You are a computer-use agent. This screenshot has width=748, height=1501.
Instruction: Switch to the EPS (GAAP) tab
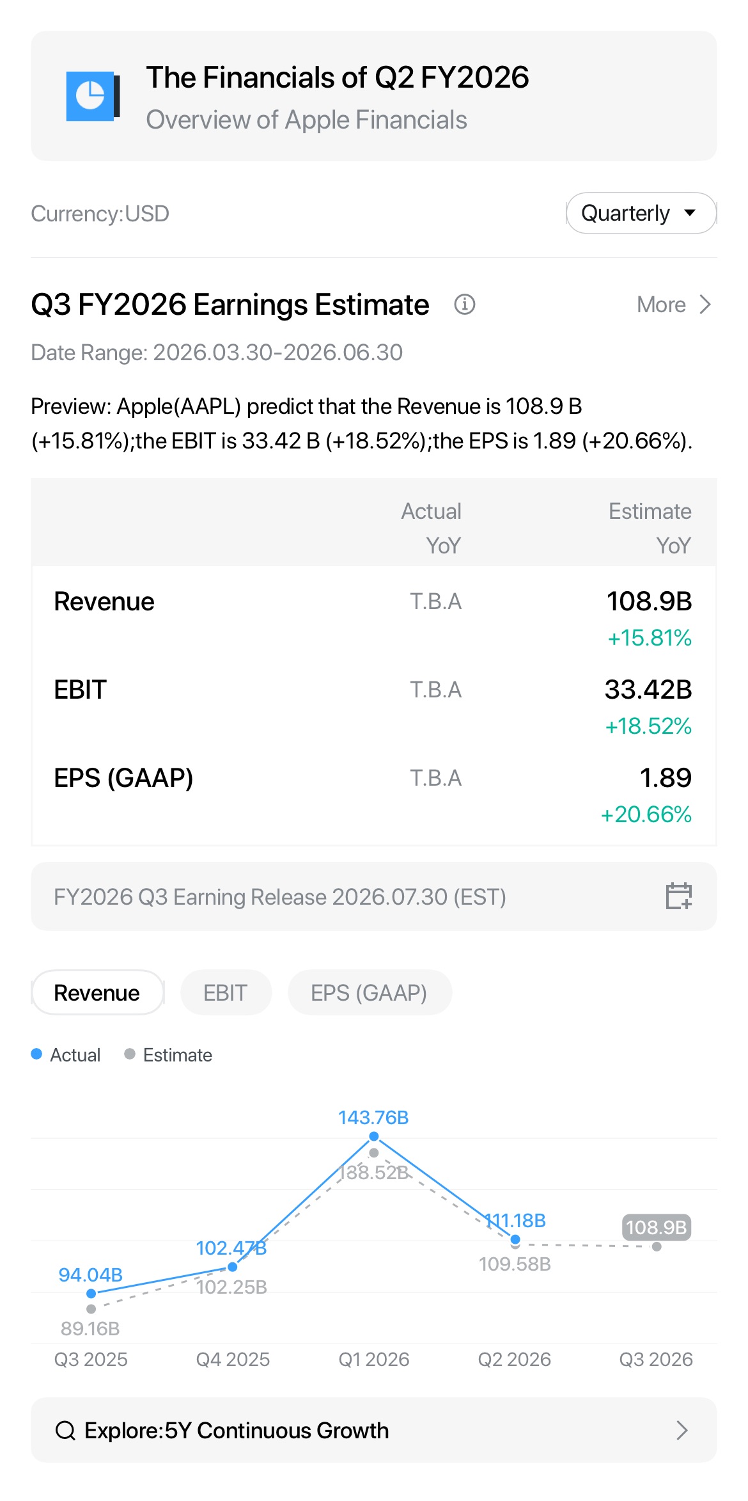(370, 992)
